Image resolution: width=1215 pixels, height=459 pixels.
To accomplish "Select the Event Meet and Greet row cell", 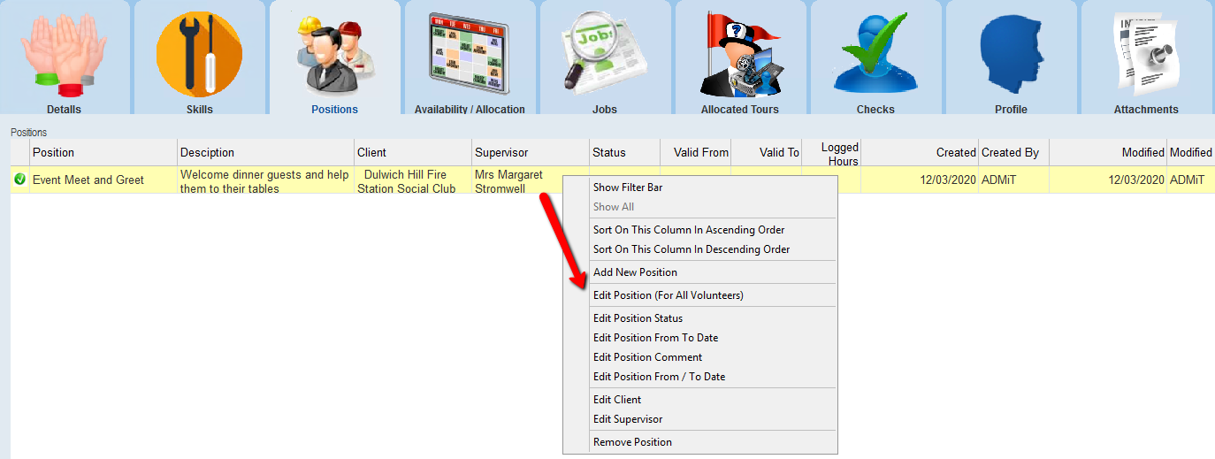I will [88, 180].
